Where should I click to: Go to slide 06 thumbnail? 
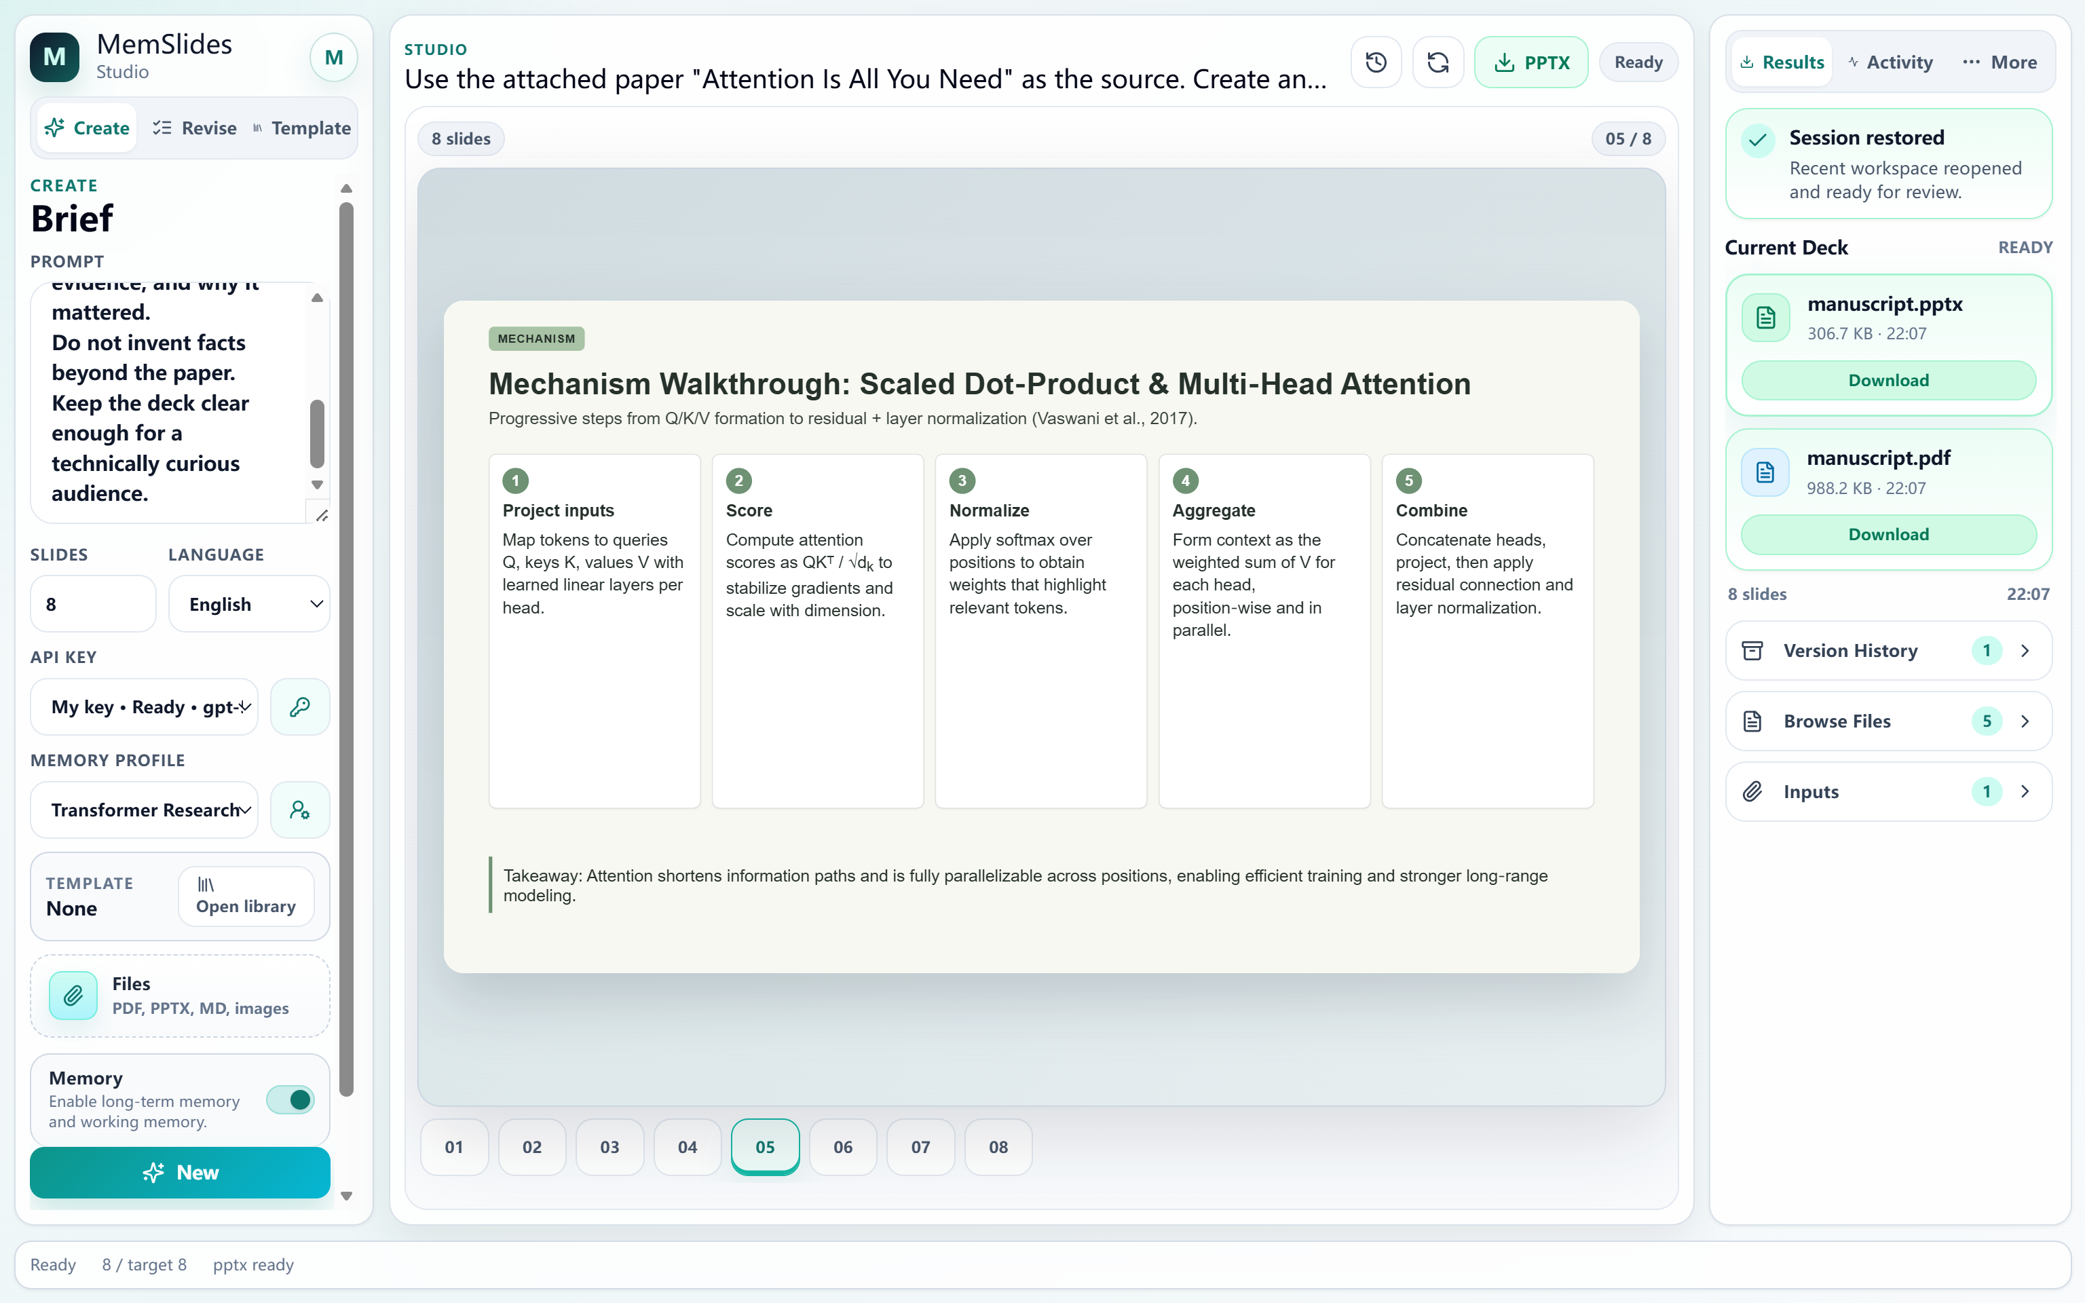click(842, 1147)
